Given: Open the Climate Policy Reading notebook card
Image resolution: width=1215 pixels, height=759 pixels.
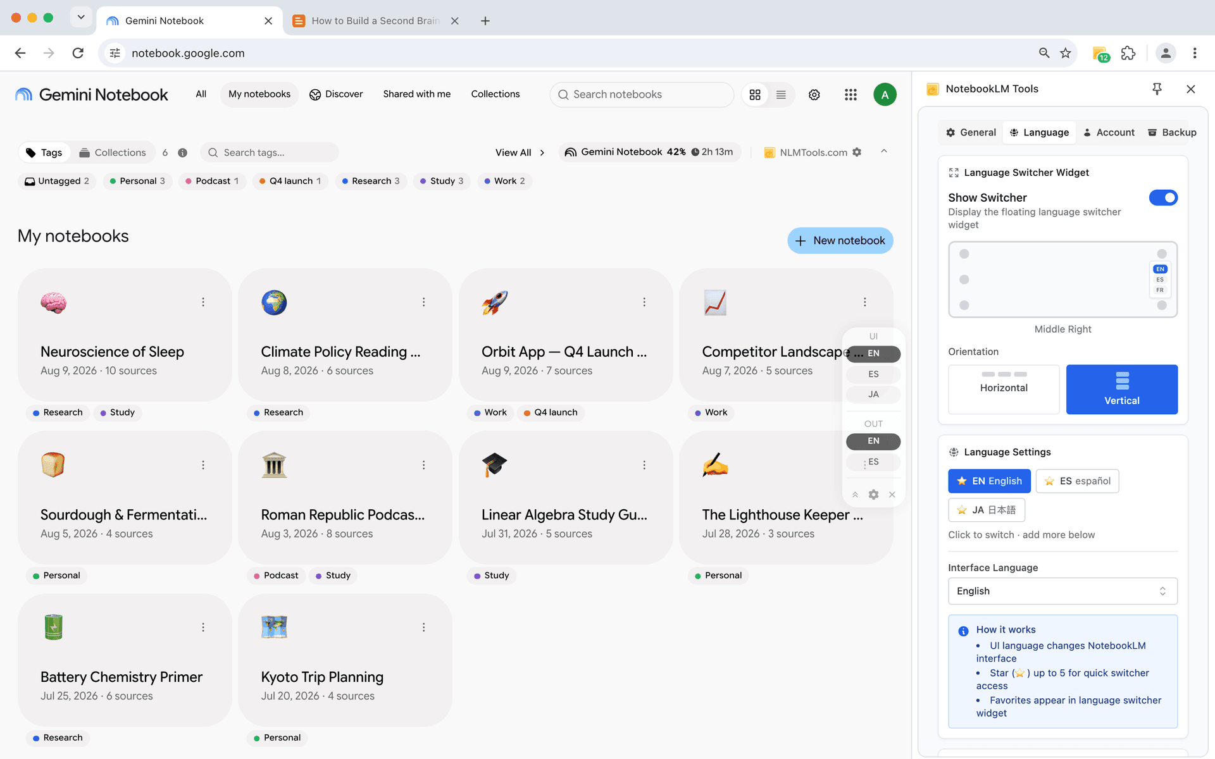Looking at the screenshot, I should click(345, 335).
